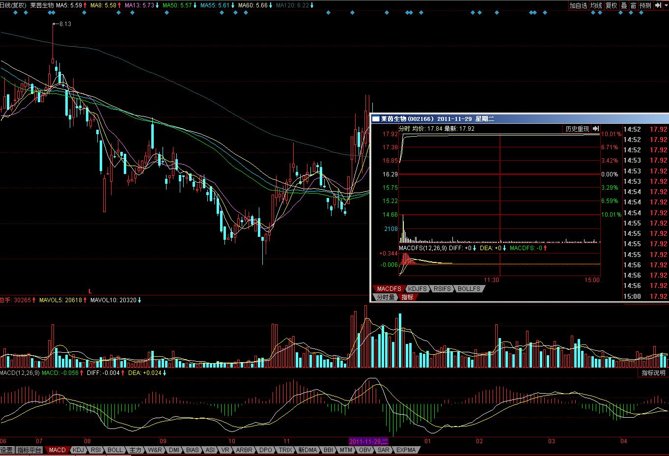
Task: Click the 历史重现 history replay button
Action: pyautogui.click(x=577, y=129)
